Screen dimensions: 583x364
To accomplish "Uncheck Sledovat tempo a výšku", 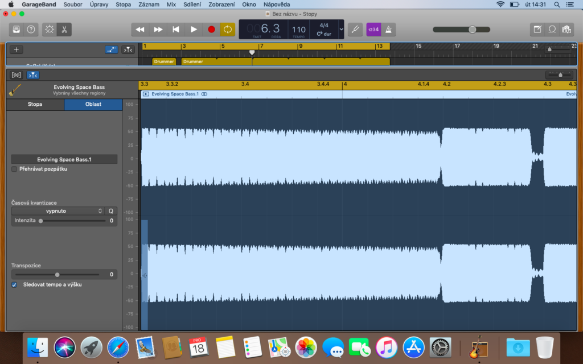I will 14,285.
